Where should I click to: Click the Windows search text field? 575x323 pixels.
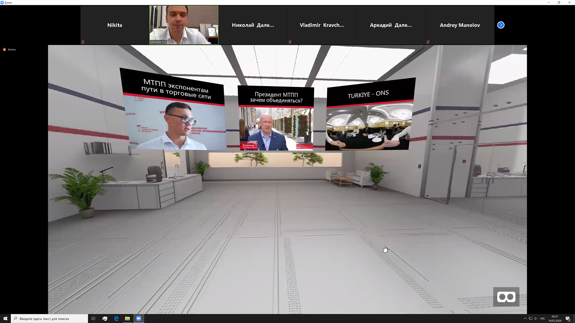[49, 318]
